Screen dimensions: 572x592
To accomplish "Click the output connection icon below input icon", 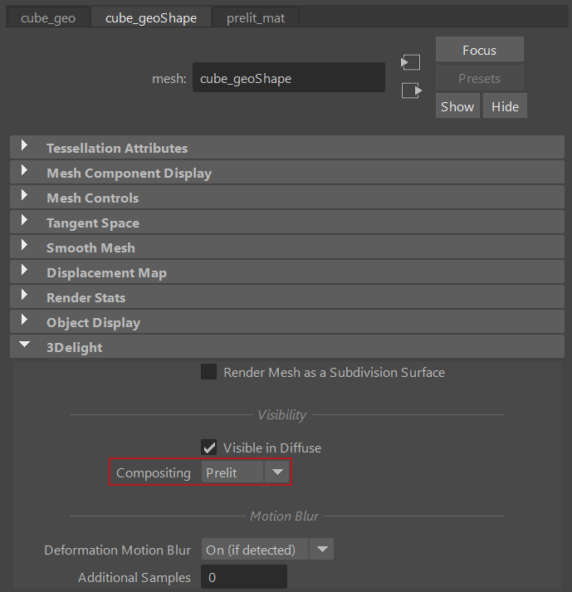I will 410,91.
